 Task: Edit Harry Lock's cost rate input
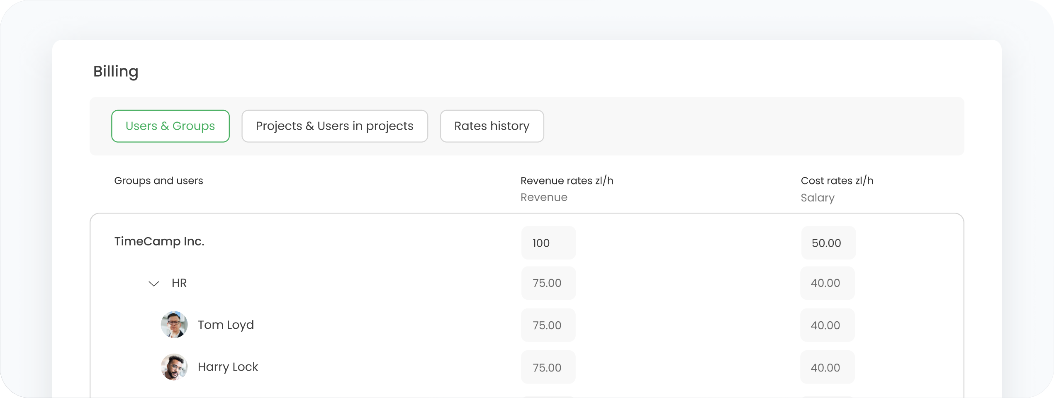[827, 367]
